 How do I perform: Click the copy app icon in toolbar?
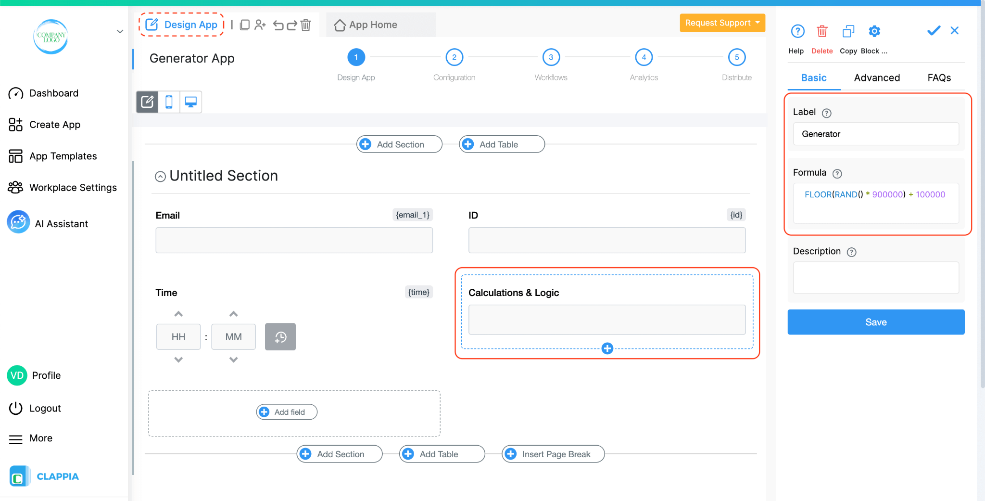point(245,25)
